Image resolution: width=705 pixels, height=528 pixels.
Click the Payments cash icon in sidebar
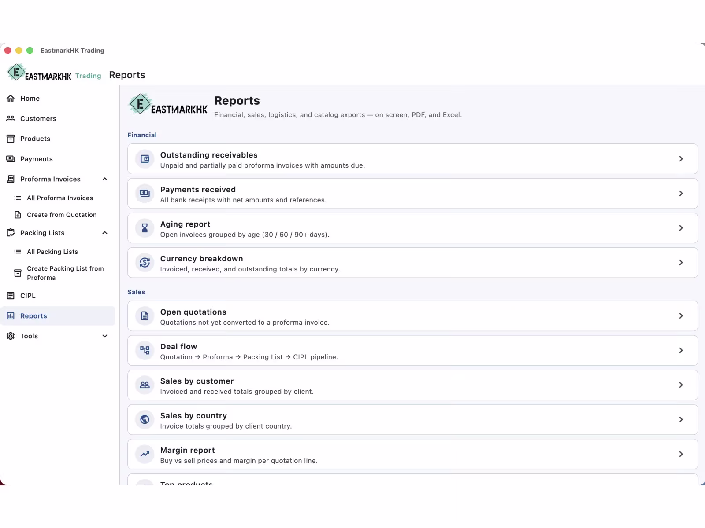coord(11,159)
